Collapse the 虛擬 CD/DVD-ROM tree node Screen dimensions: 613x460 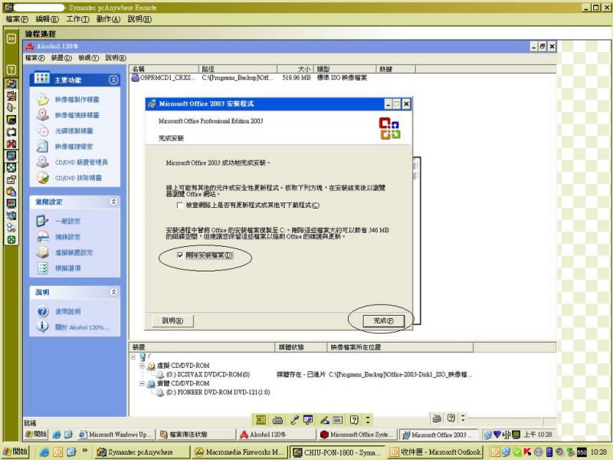[143, 366]
